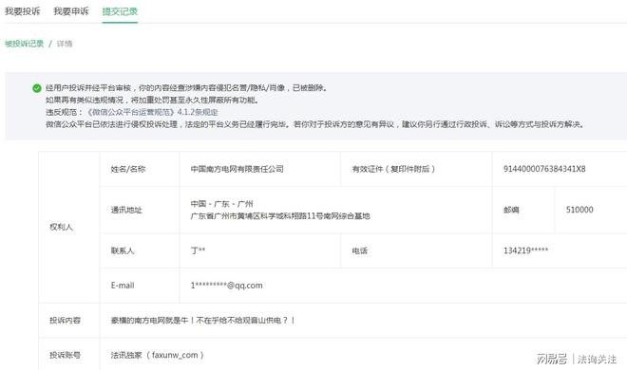Click the 权利人 row header cell
This screenshot has width=627, height=370.
point(68,227)
